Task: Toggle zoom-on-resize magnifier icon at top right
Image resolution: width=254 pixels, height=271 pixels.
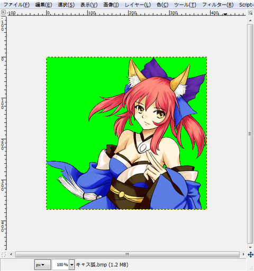Action: 250,13
